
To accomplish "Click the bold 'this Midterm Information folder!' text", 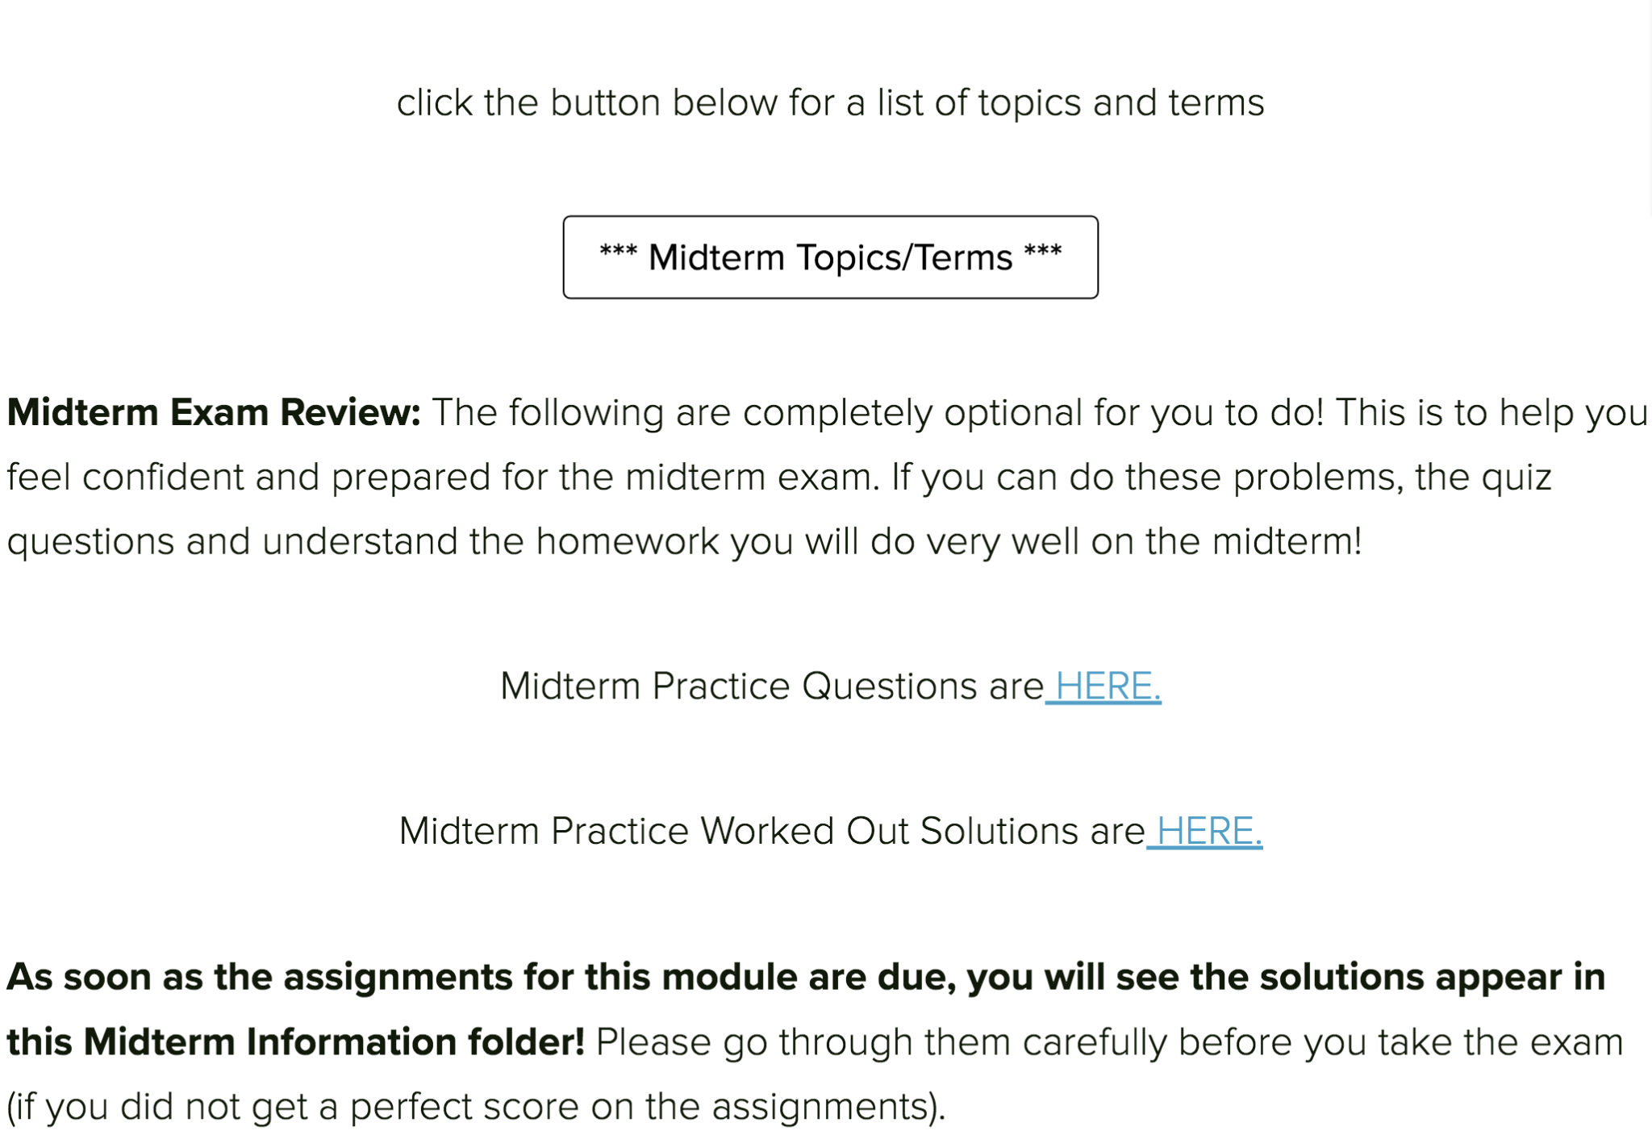I will point(295,1041).
